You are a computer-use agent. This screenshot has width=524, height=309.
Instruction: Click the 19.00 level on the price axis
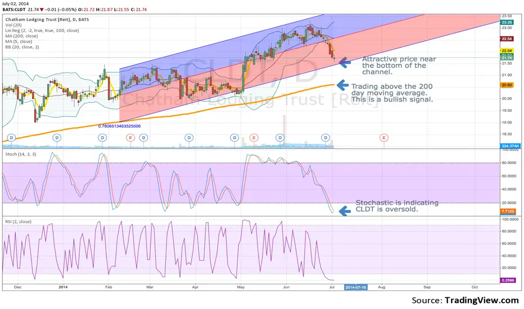(x=507, y=122)
